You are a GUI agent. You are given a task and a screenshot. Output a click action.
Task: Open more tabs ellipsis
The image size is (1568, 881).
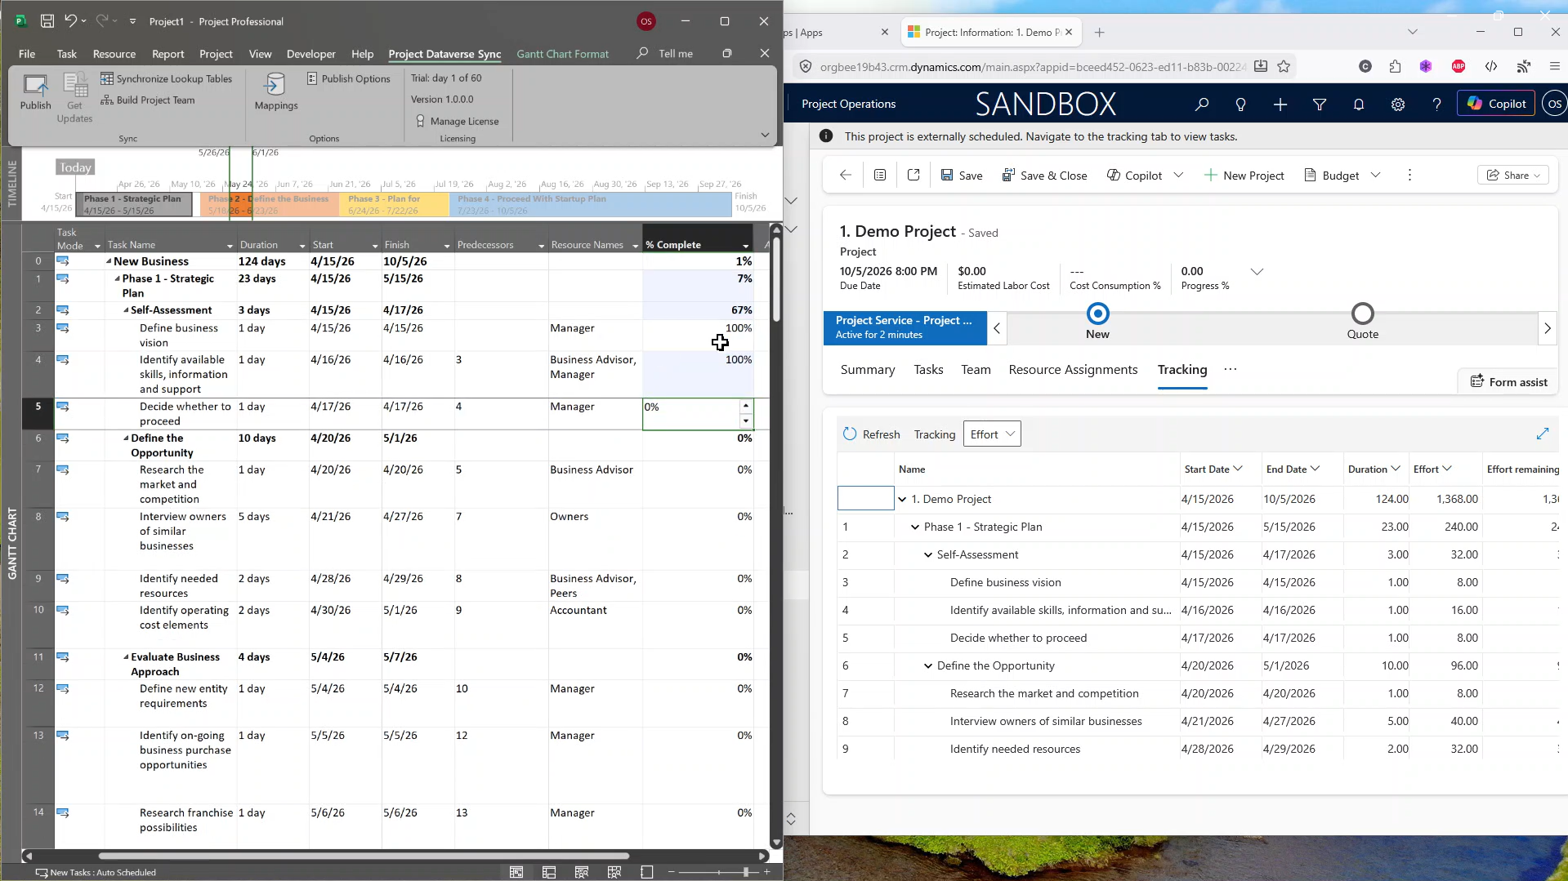tap(1230, 369)
